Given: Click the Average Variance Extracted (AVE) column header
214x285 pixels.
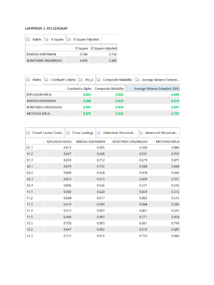Looking at the screenshot, I should coord(157,89).
